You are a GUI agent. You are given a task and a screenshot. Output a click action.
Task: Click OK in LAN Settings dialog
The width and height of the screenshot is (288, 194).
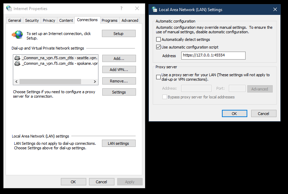point(234,114)
